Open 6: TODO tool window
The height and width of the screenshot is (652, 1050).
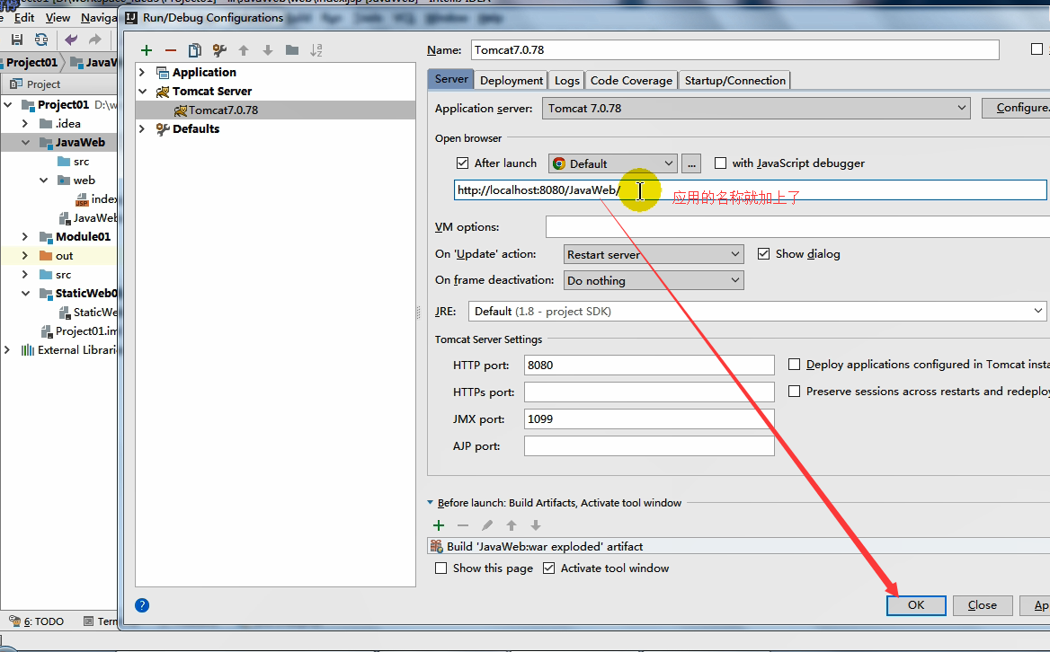click(37, 621)
